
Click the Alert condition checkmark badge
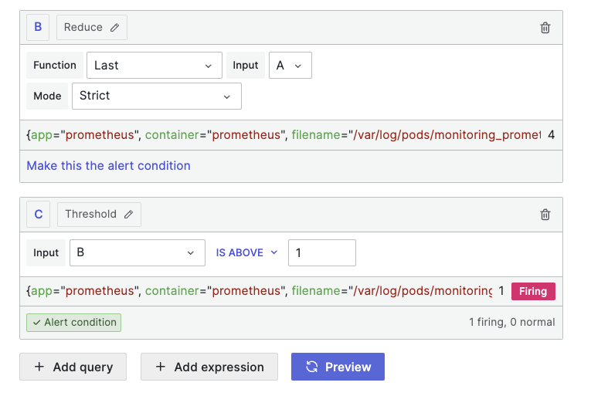click(x=73, y=323)
